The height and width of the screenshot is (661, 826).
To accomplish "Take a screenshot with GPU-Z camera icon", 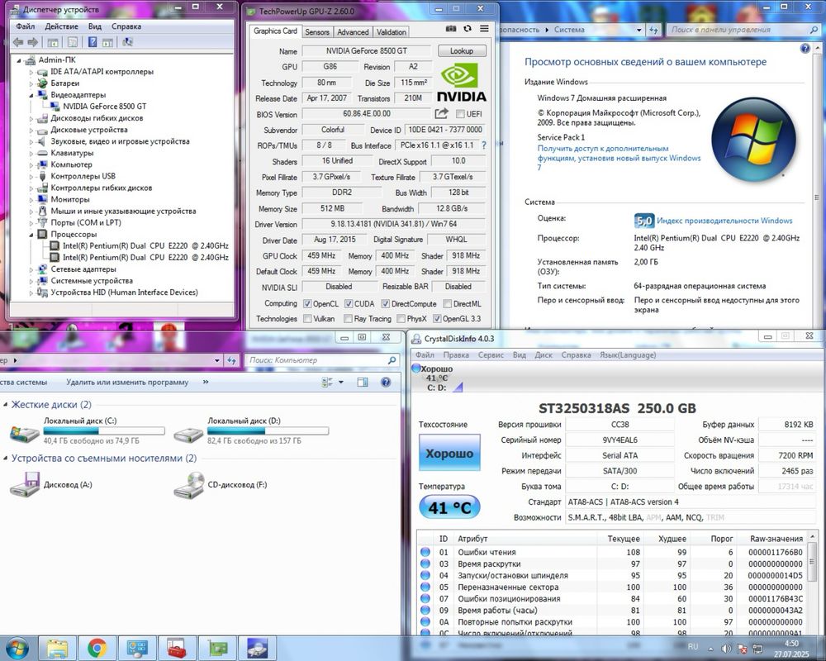I will click(x=451, y=29).
